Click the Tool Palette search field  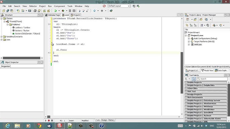(212, 79)
